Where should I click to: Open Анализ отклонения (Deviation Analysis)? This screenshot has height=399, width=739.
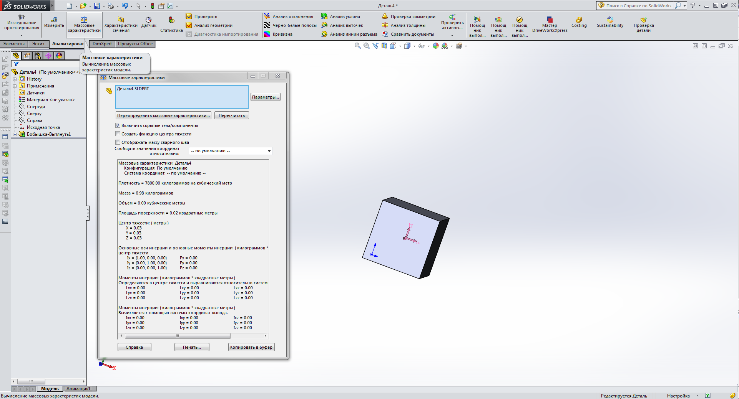pos(289,16)
